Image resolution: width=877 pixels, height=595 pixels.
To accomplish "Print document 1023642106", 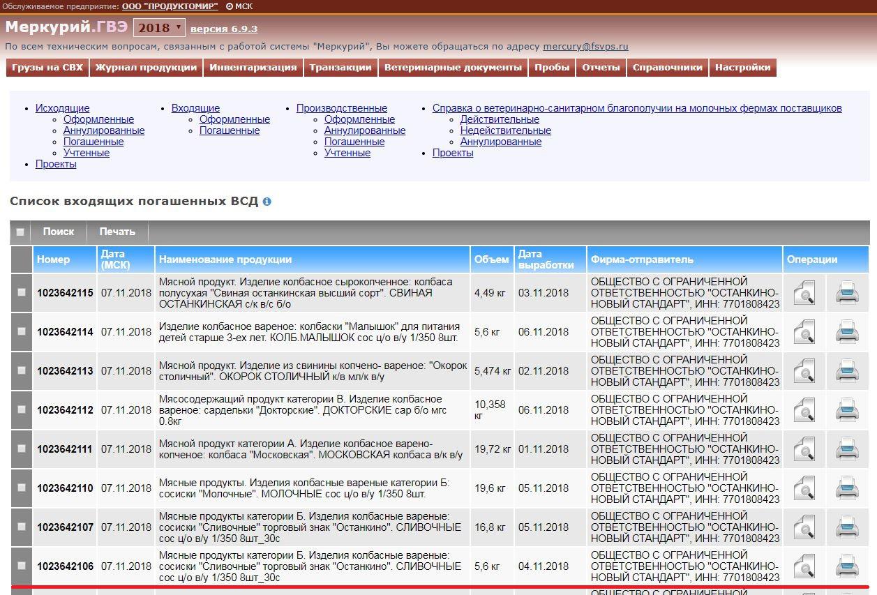I will (x=847, y=566).
